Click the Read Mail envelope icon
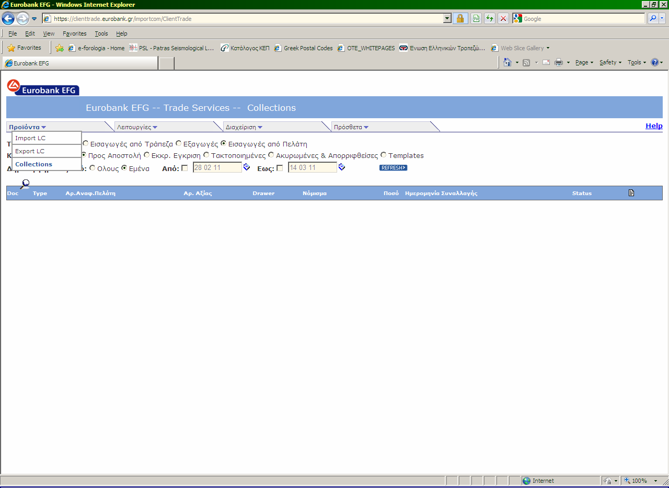 point(546,62)
